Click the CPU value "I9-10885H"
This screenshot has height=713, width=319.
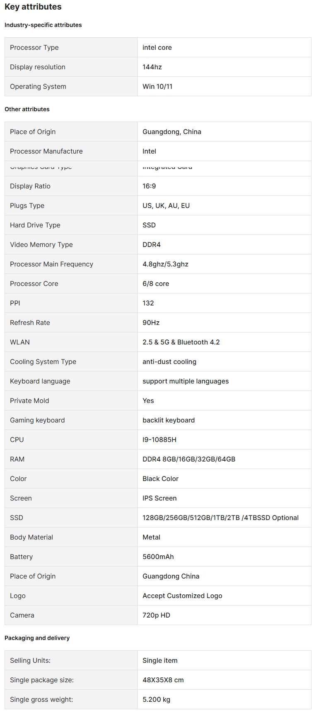click(159, 440)
